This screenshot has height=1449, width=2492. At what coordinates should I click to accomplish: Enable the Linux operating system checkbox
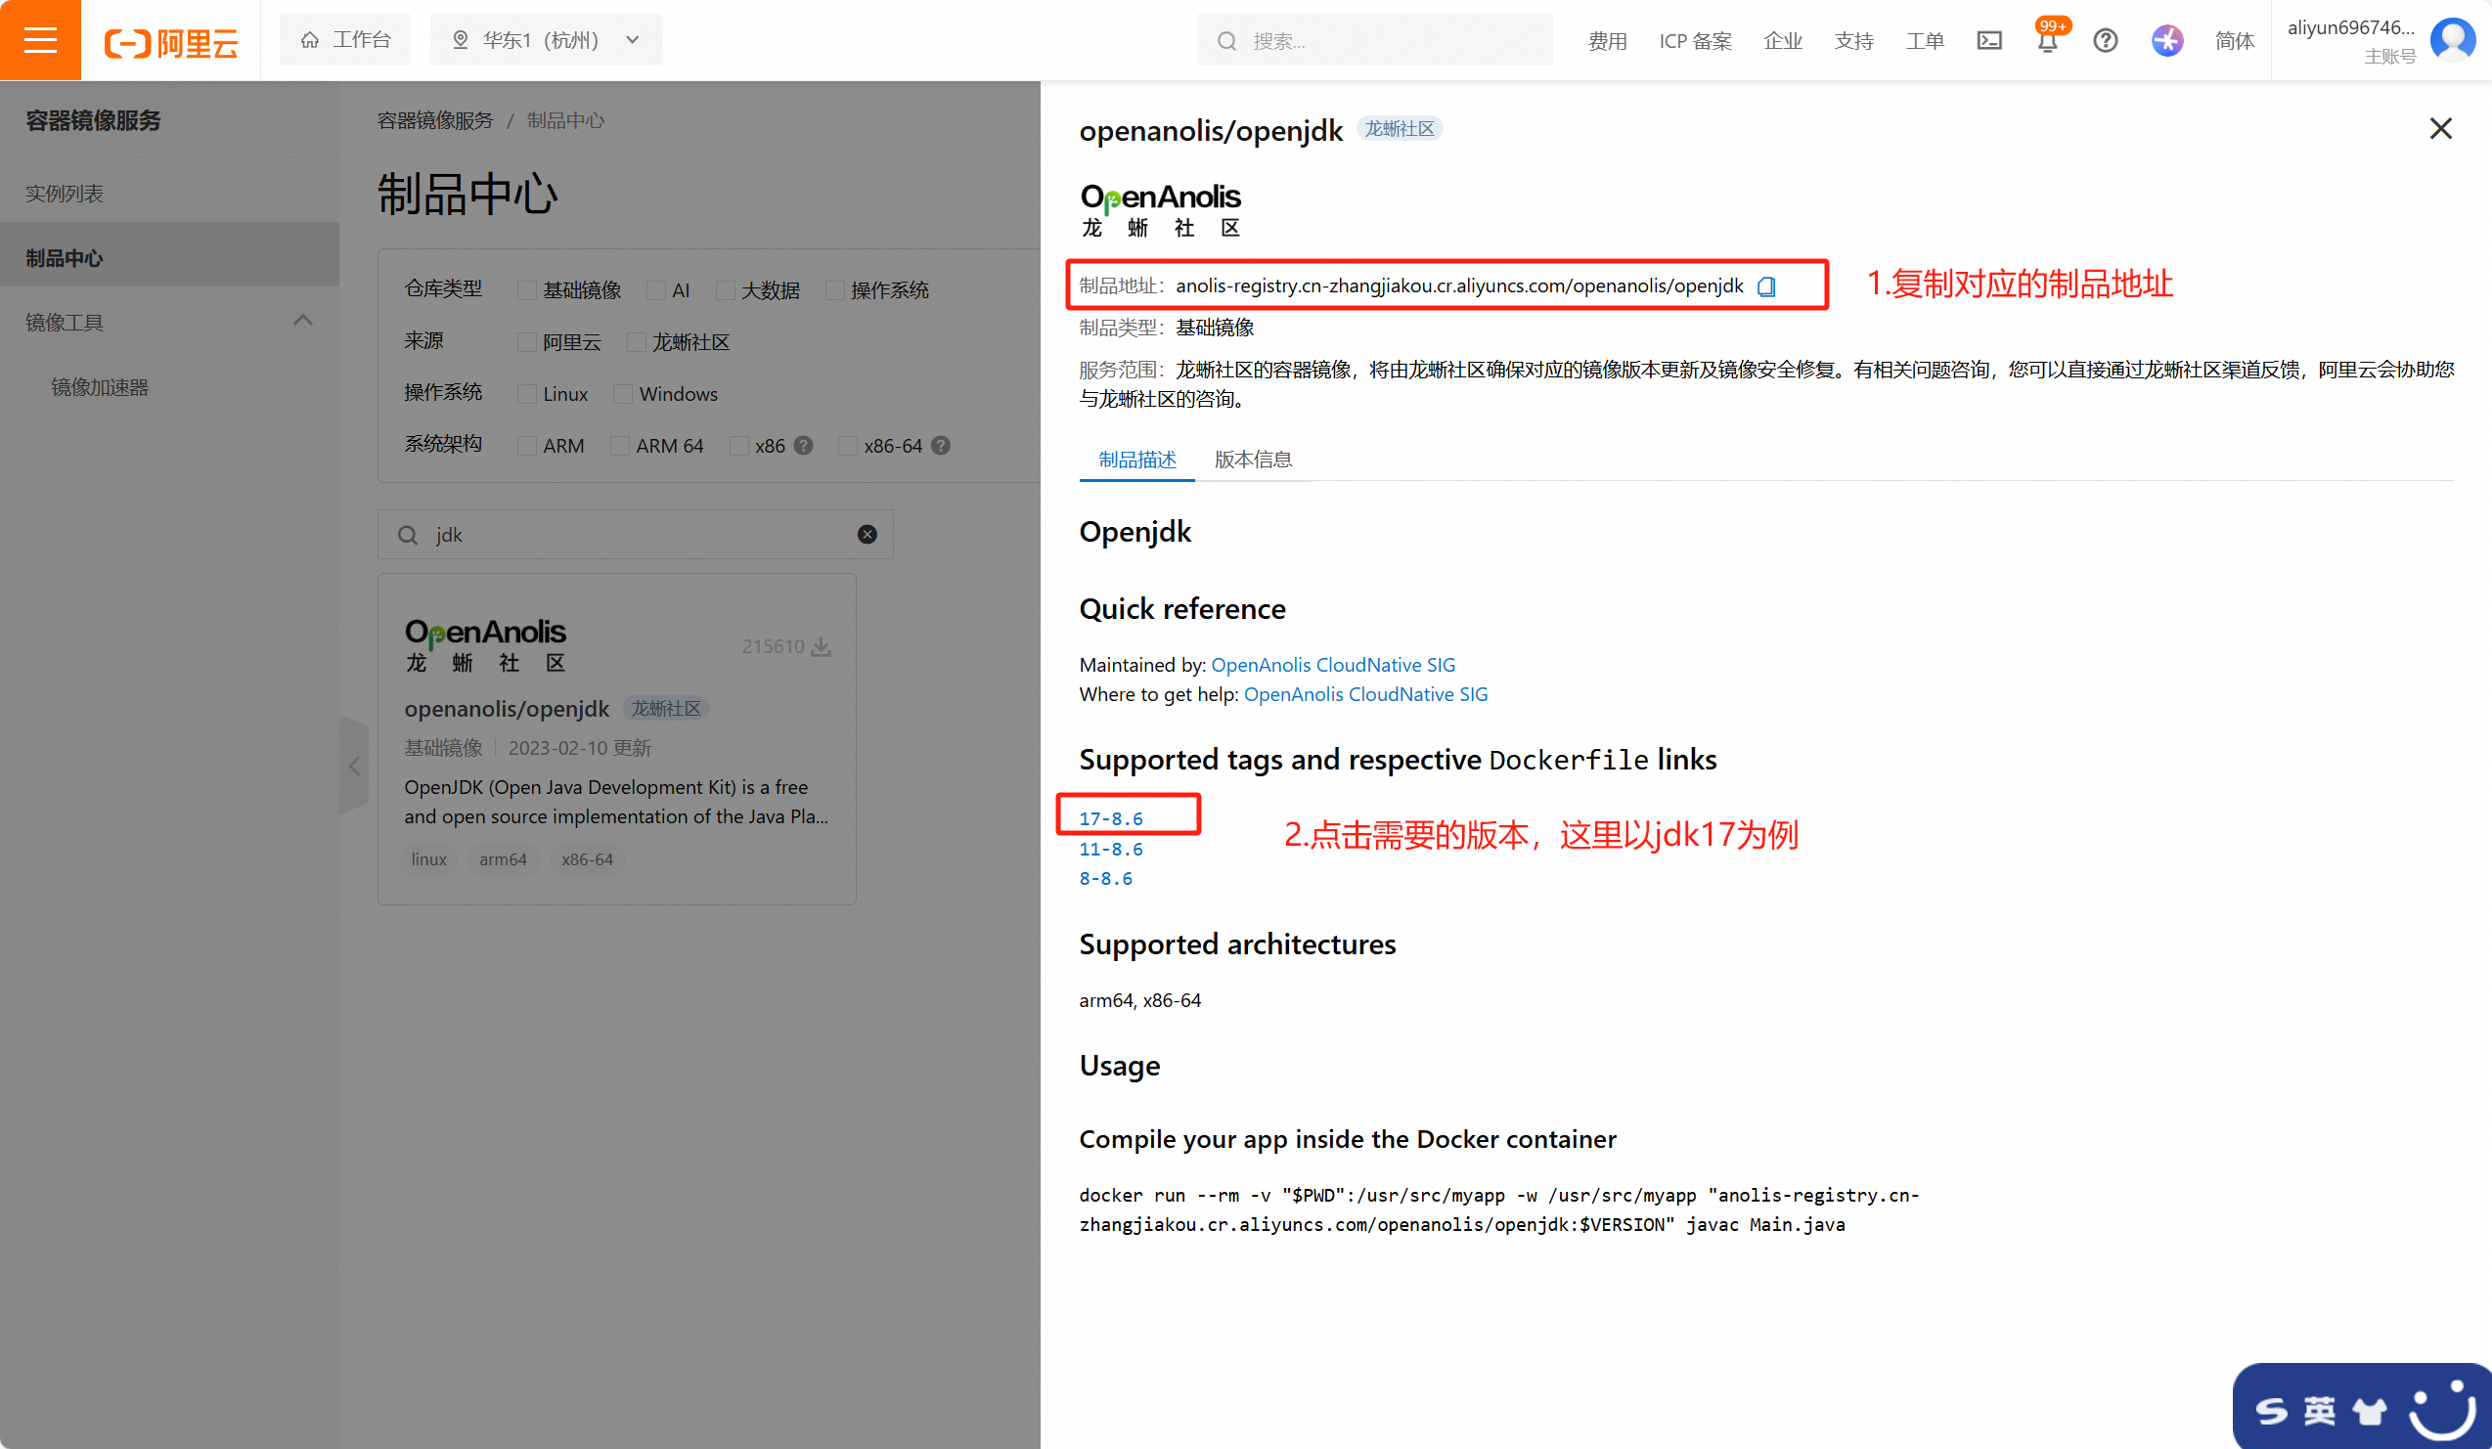(x=527, y=394)
